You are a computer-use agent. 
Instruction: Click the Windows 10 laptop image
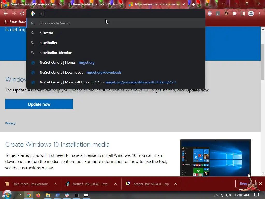coord(216,158)
